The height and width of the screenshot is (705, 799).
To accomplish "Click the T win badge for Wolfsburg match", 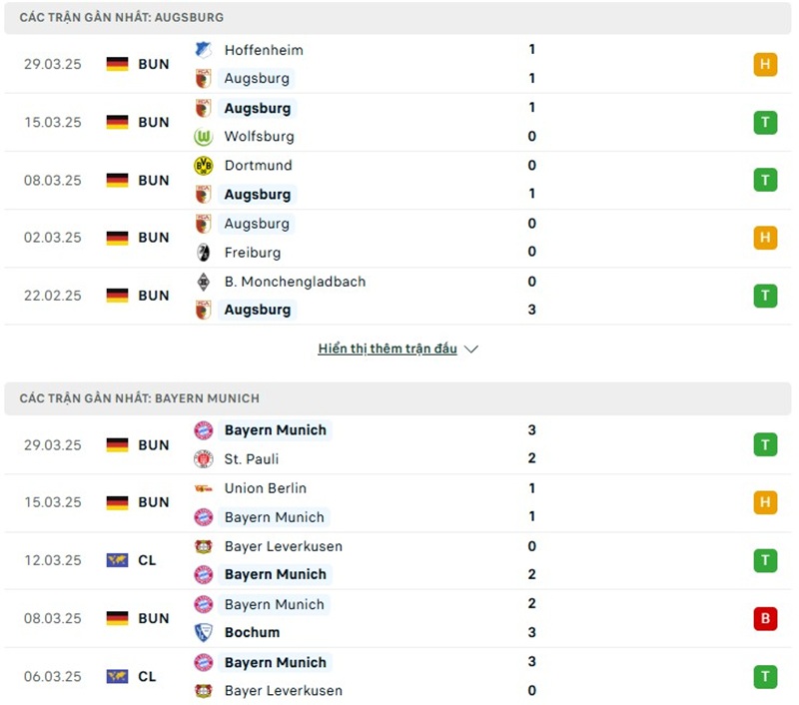I will [765, 123].
